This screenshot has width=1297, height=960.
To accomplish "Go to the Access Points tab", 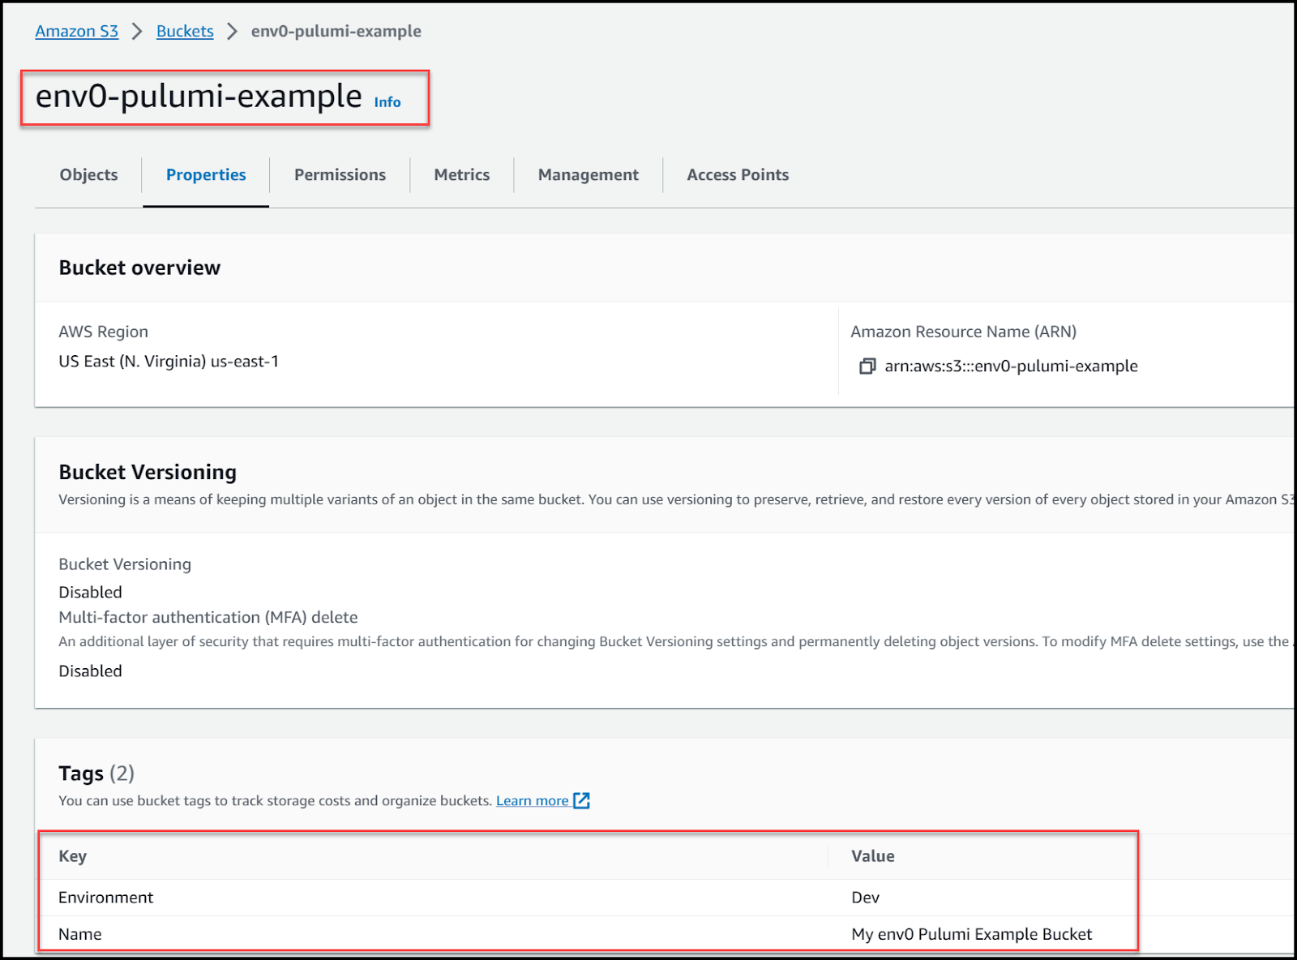I will 738,175.
